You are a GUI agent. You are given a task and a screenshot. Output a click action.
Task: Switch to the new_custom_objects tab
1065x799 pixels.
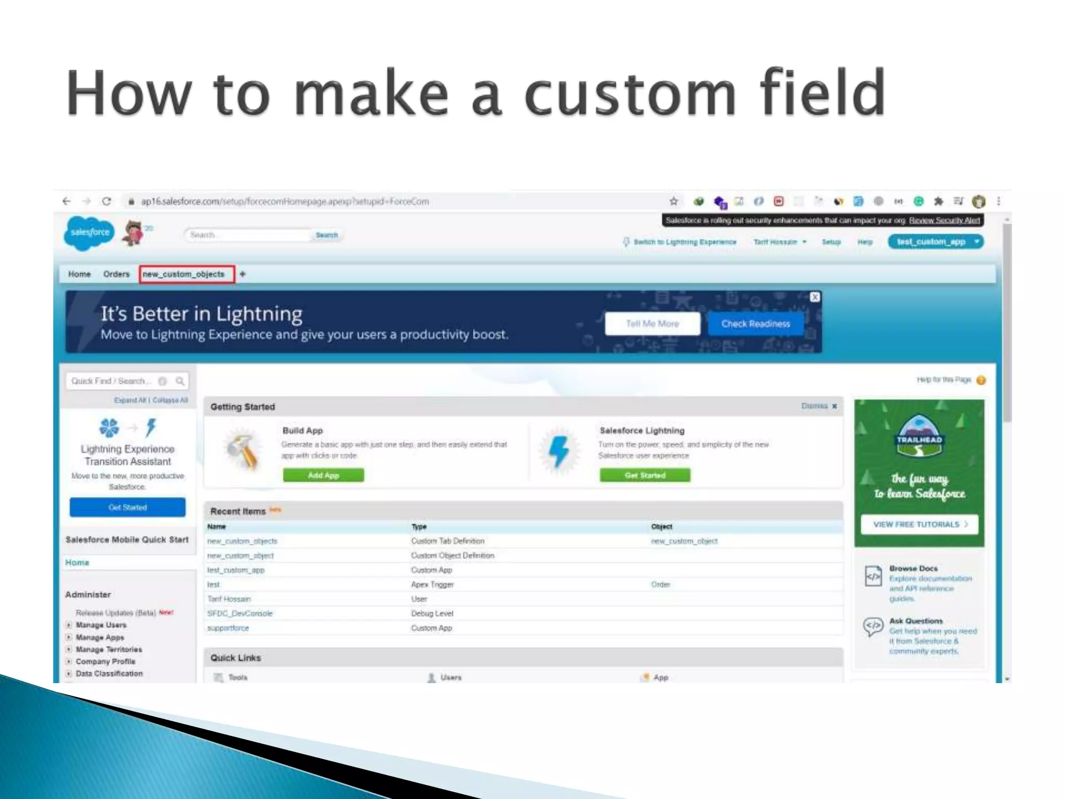[184, 274]
